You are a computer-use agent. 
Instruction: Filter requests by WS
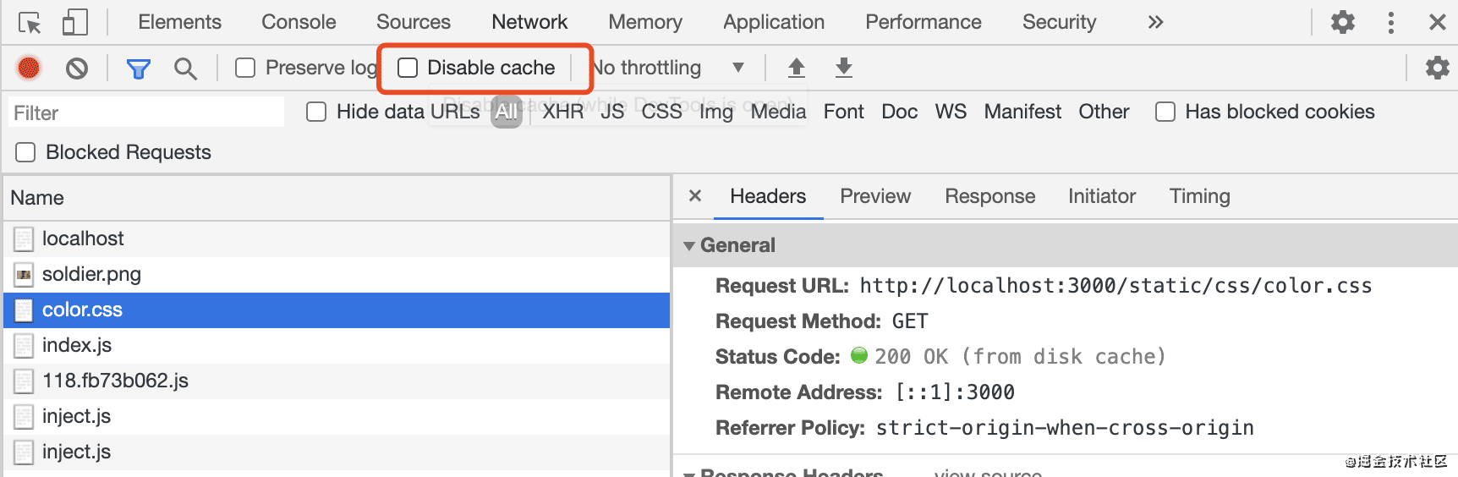pos(951,112)
